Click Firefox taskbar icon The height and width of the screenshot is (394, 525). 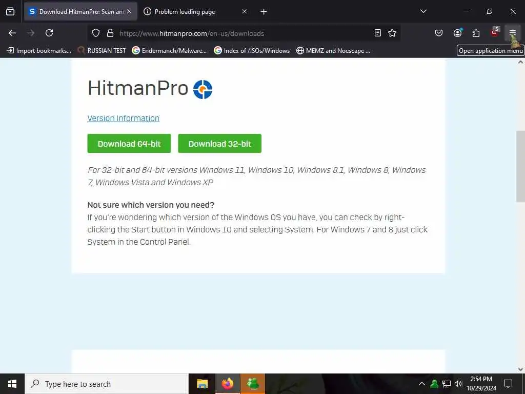[x=227, y=384]
